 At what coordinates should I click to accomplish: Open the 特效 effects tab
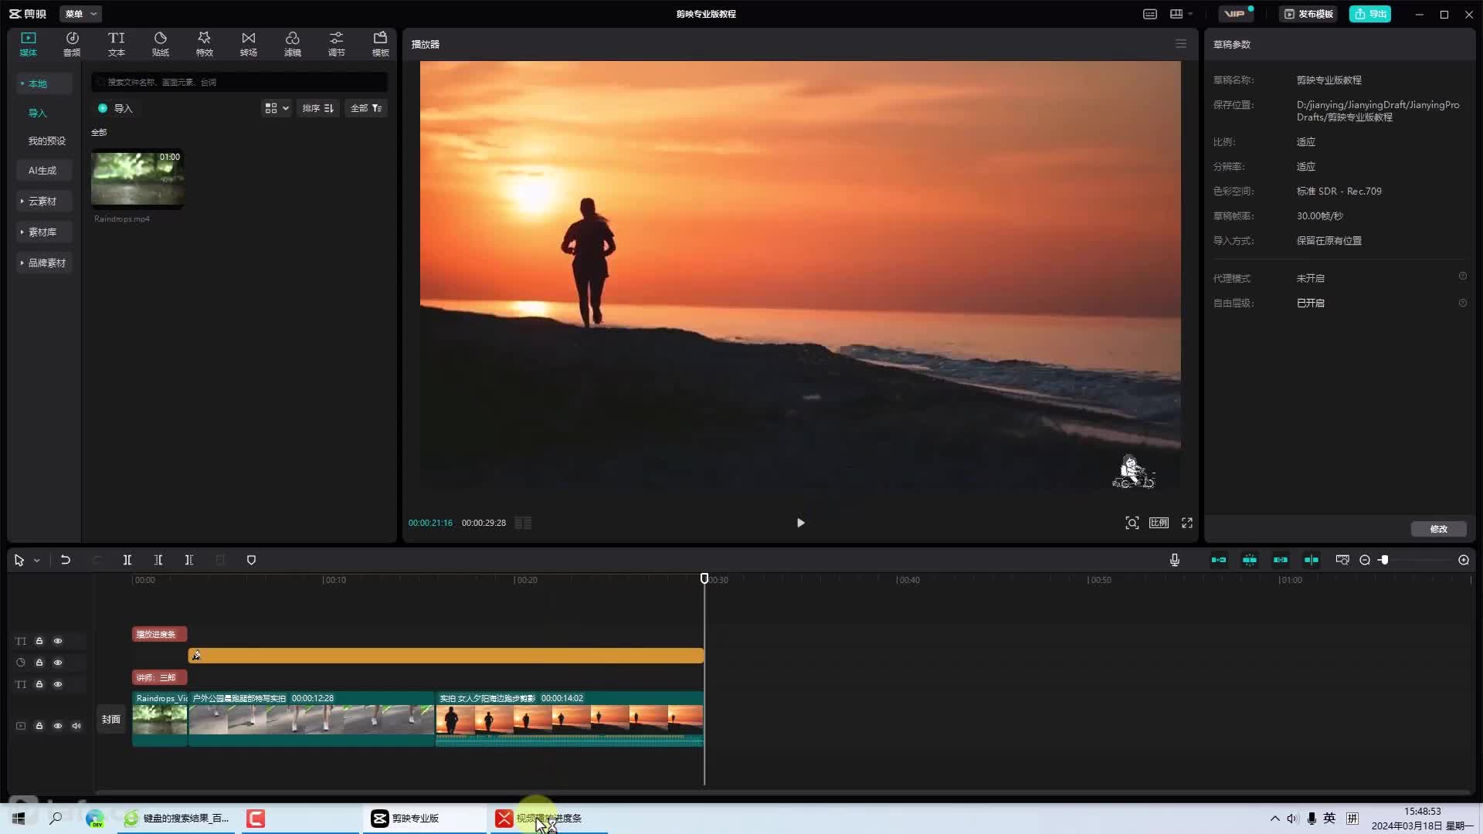point(204,44)
